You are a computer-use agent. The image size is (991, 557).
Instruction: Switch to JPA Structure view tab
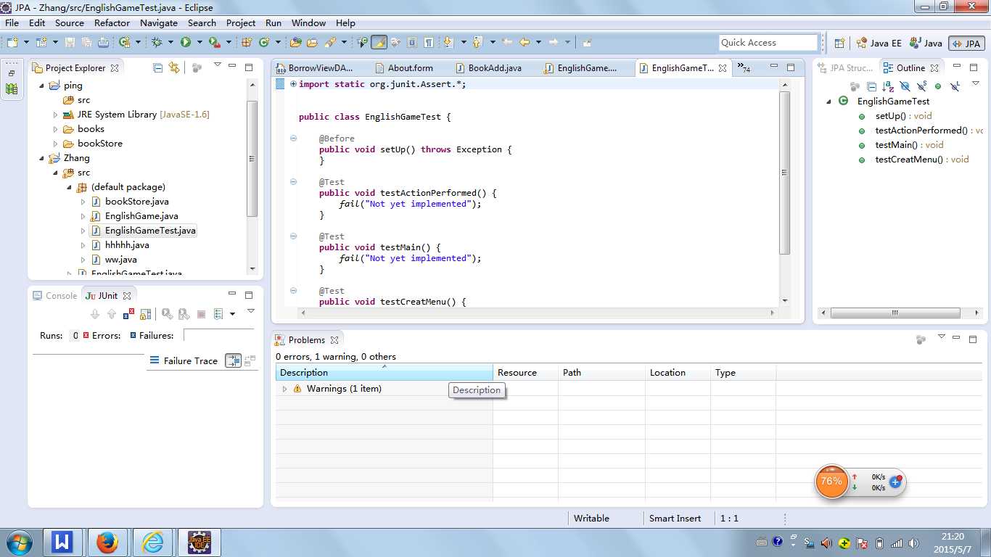pos(845,68)
